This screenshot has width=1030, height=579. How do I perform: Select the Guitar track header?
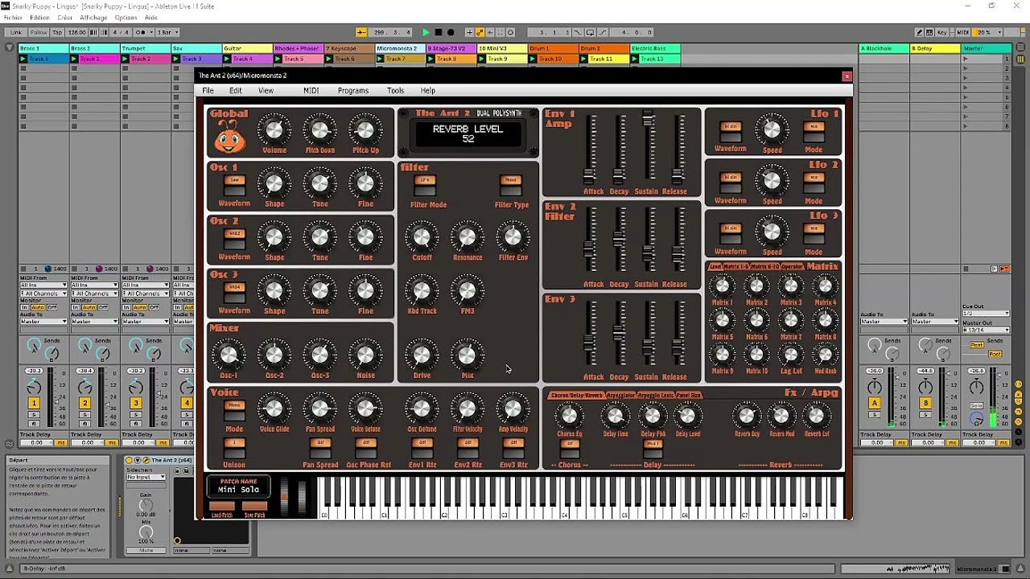(246, 48)
